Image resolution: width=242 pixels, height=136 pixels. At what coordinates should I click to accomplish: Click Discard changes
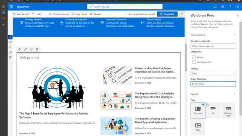coord(59,14)
